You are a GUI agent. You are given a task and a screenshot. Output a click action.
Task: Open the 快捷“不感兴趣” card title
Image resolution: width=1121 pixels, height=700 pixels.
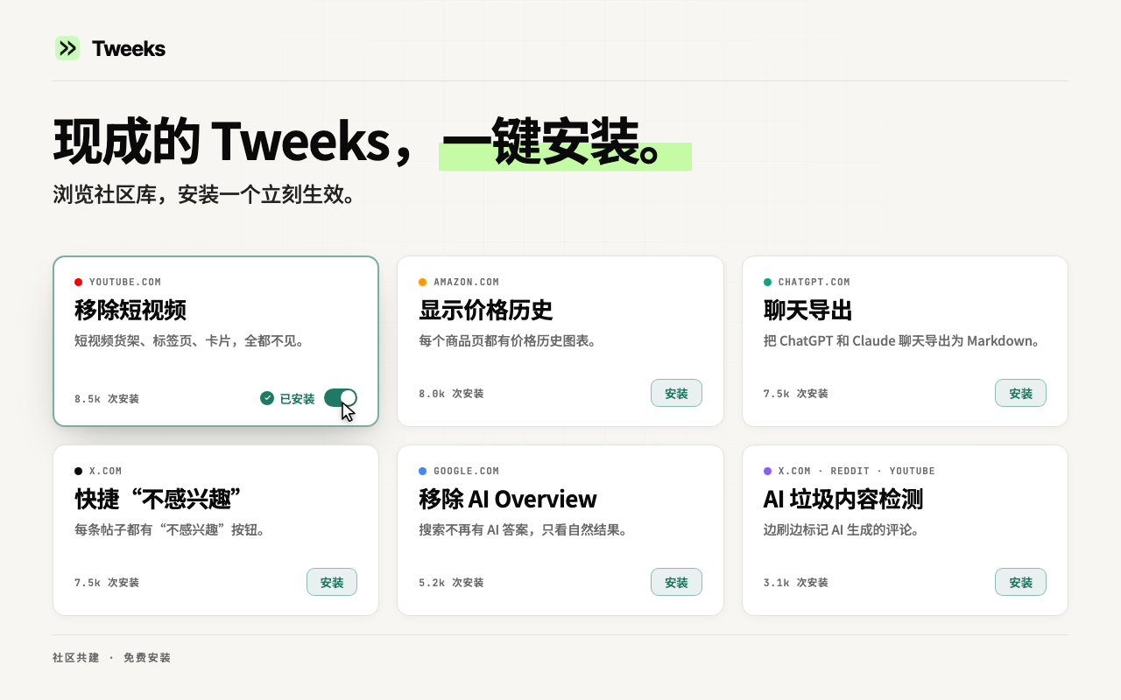point(159,499)
